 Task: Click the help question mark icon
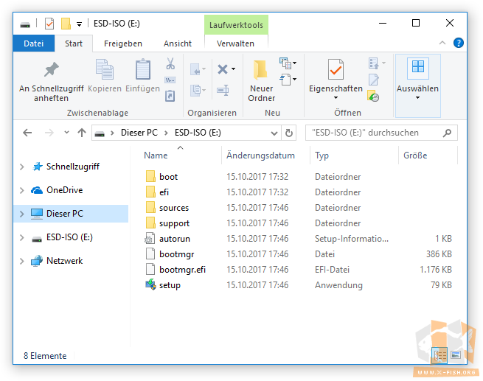[x=459, y=43]
